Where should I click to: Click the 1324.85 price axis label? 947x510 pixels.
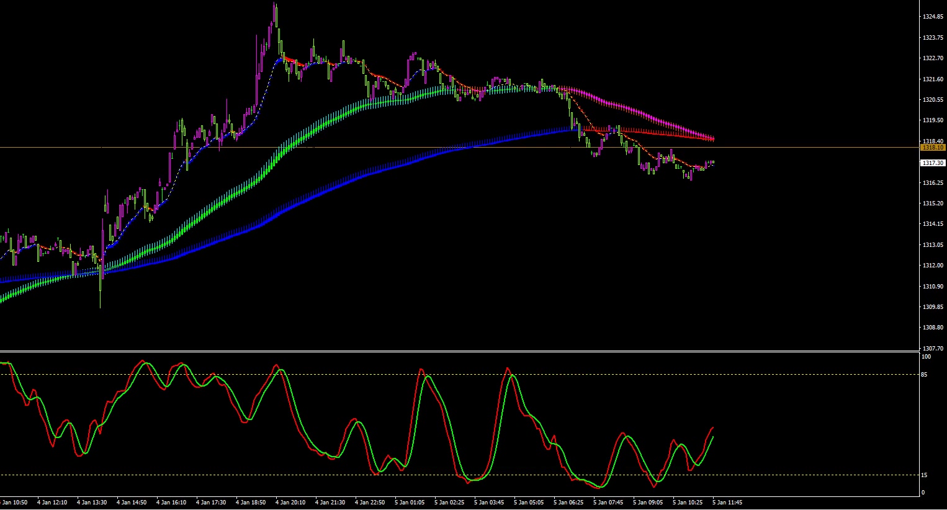pyautogui.click(x=933, y=17)
